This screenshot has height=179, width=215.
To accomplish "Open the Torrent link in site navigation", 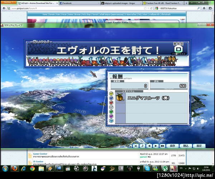I will [x=95, y=14].
